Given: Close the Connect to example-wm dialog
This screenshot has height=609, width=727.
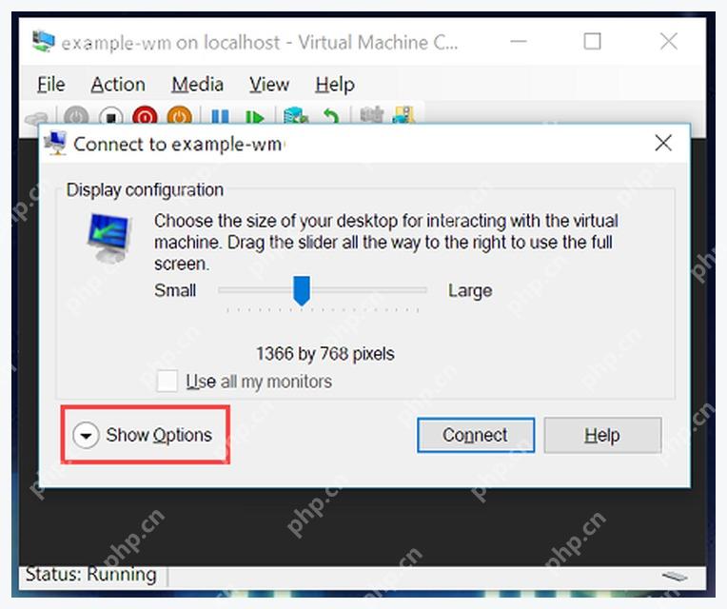Looking at the screenshot, I should point(663,144).
